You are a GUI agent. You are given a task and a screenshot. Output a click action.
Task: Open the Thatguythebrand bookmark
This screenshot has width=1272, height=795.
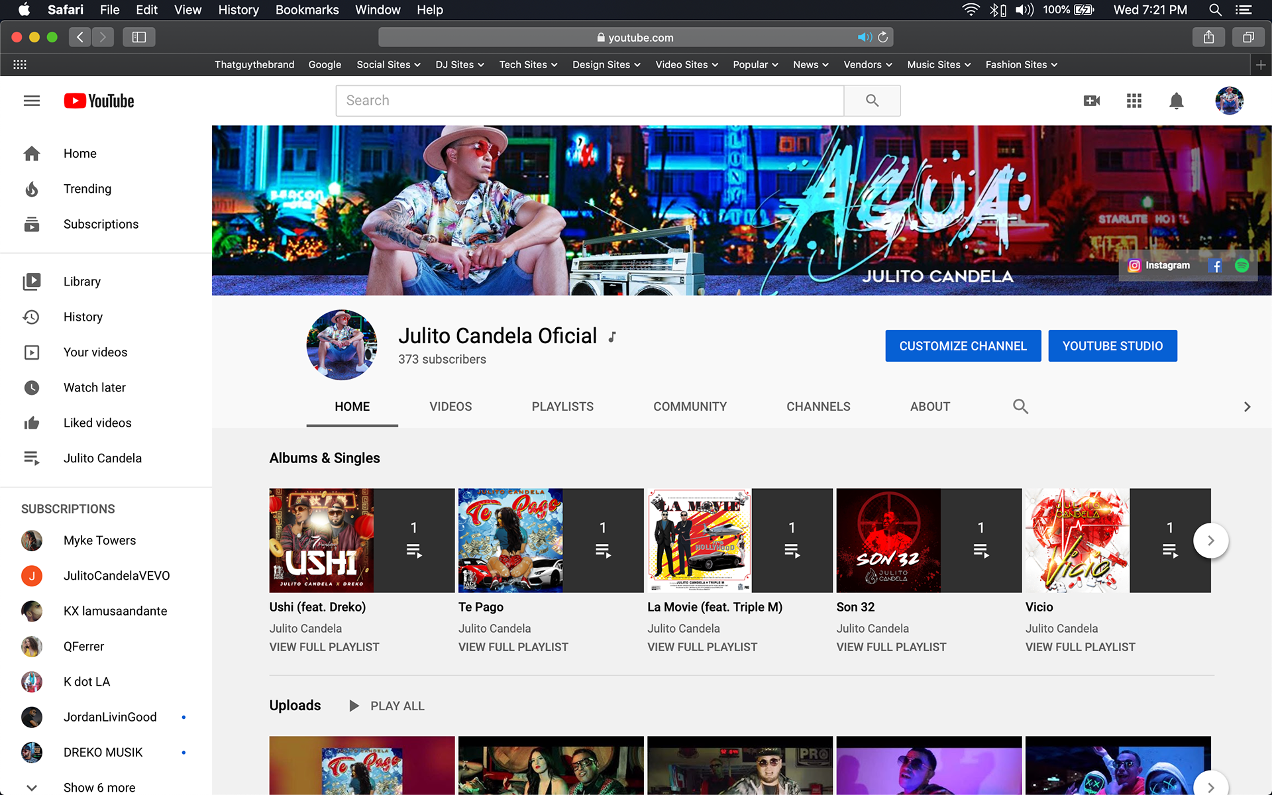coord(254,64)
